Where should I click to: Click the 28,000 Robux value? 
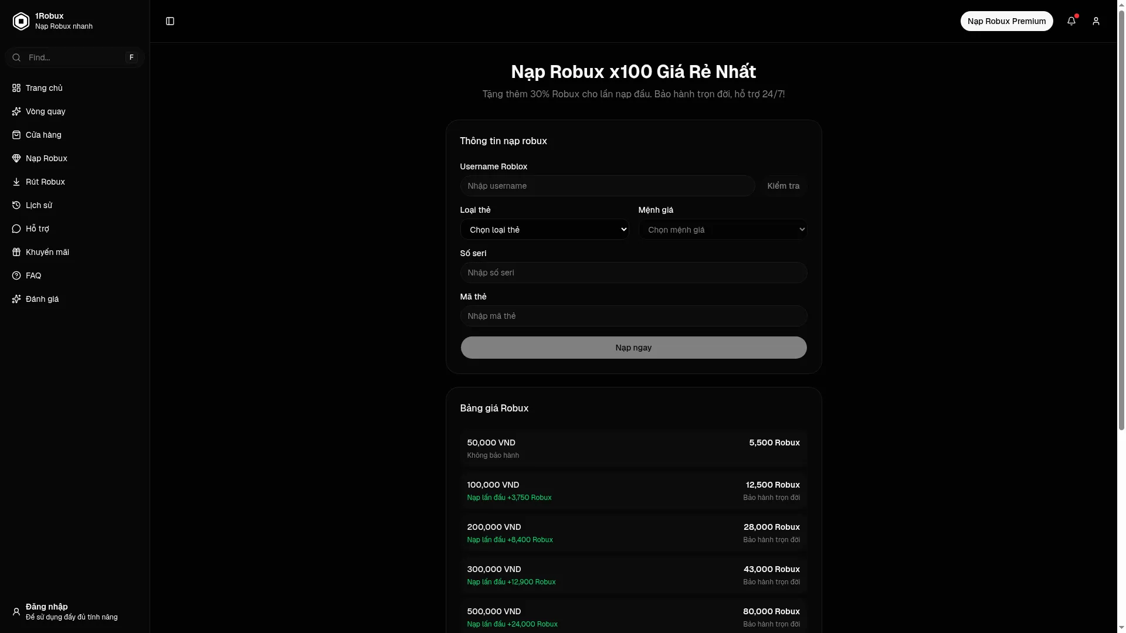[771, 527]
